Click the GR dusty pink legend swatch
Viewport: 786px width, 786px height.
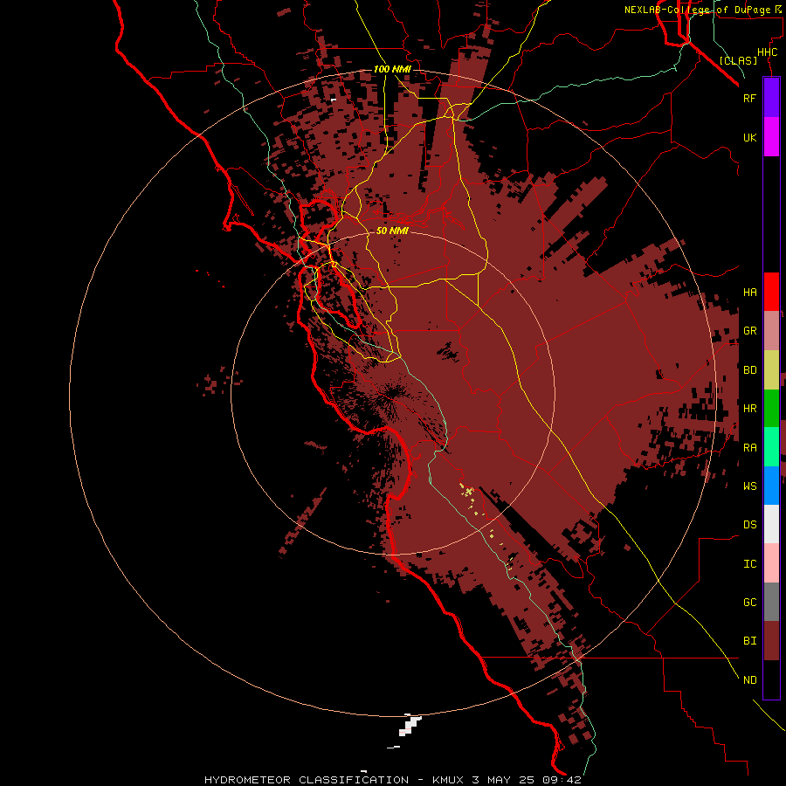click(771, 331)
